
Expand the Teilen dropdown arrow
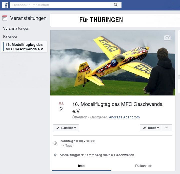click(x=158, y=128)
